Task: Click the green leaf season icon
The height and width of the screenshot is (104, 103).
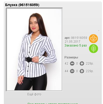Action: click(x=93, y=49)
